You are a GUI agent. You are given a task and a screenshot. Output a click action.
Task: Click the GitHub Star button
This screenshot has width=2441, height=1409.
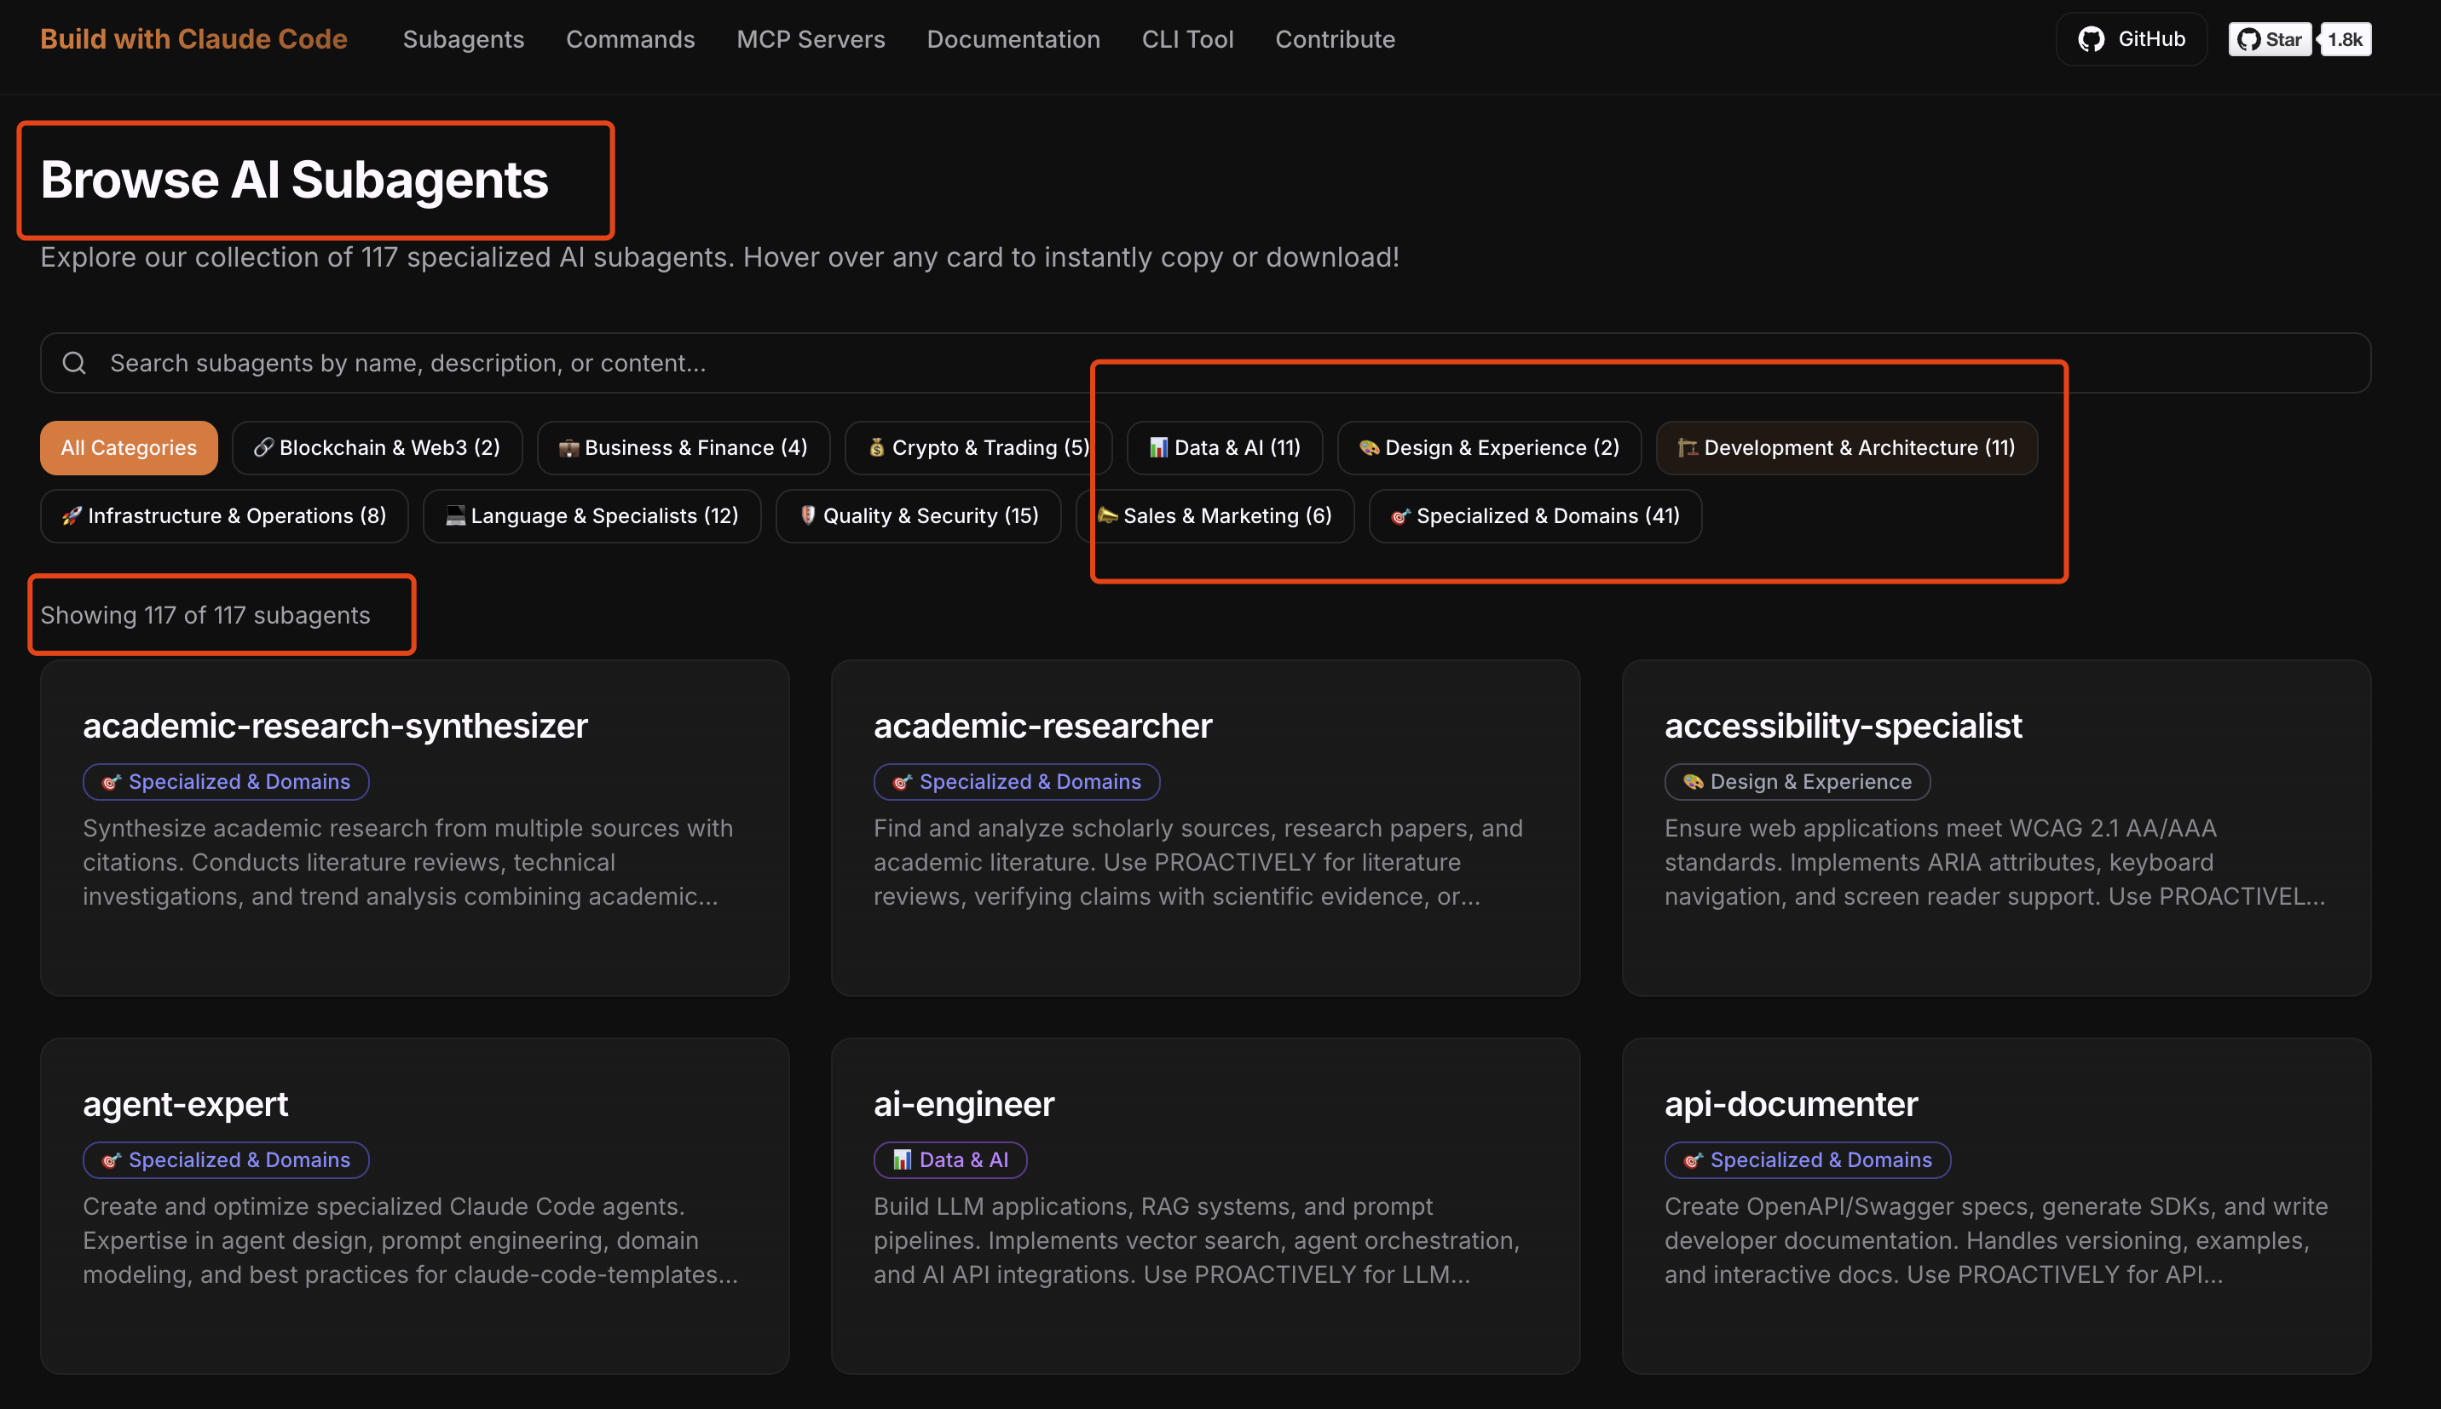click(2269, 38)
